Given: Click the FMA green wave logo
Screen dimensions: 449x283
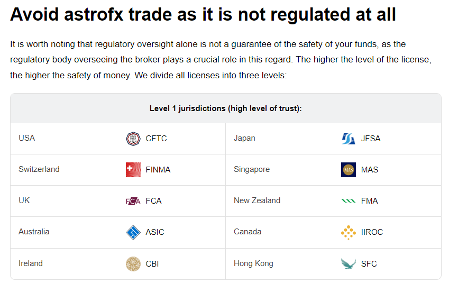Looking at the screenshot, I should (349, 201).
